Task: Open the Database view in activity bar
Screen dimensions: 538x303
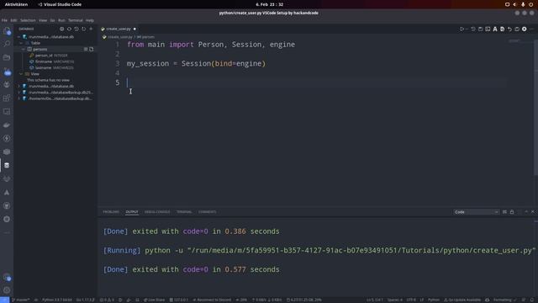Action: point(7,165)
